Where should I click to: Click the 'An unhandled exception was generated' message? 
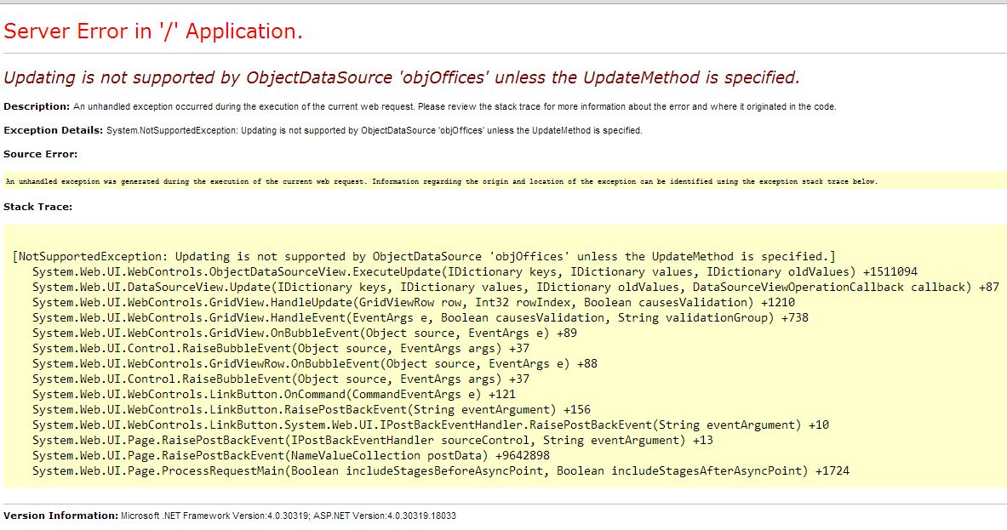click(441, 181)
